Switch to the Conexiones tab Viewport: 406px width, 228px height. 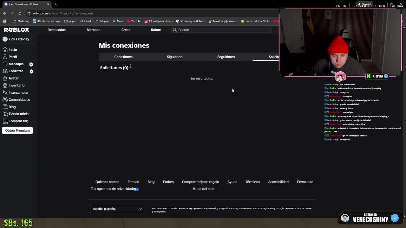coord(123,57)
